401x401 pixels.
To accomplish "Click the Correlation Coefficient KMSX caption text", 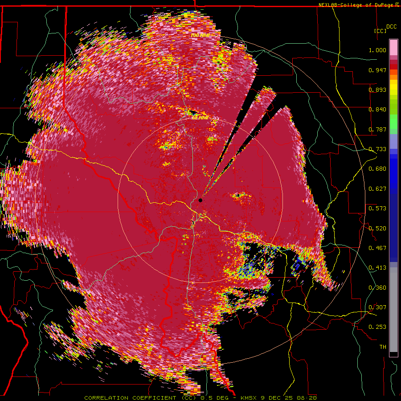I will tap(200, 398).
